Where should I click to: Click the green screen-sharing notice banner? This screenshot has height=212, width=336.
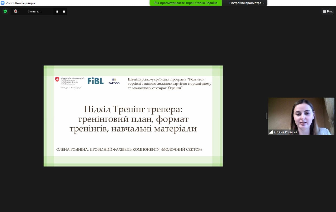tap(186, 3)
